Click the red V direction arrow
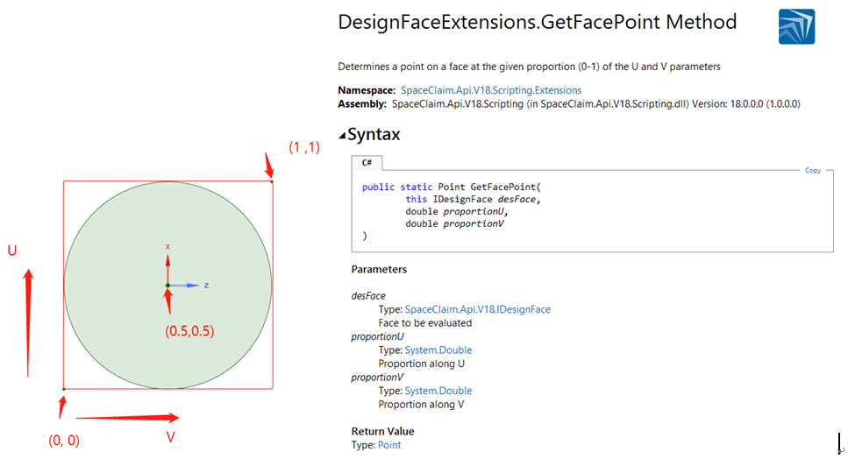 pyautogui.click(x=127, y=418)
